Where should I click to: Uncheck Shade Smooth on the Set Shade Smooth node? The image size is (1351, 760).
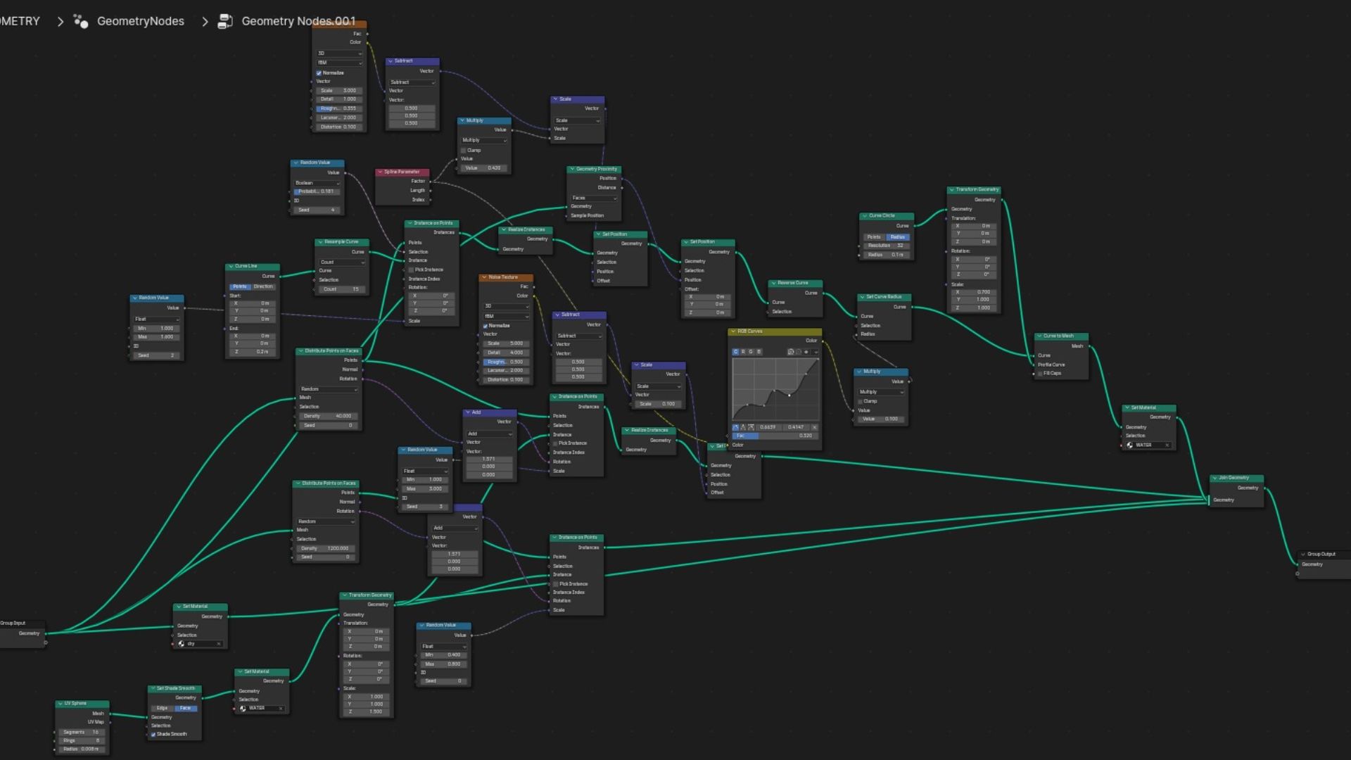153,734
